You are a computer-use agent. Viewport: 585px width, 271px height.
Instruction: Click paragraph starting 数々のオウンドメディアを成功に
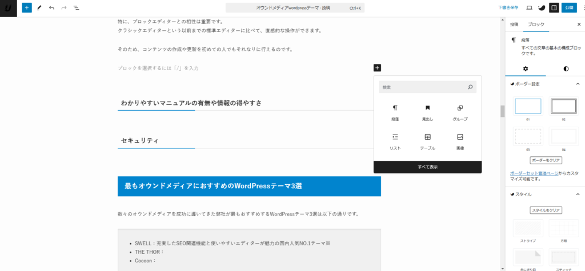(x=238, y=215)
